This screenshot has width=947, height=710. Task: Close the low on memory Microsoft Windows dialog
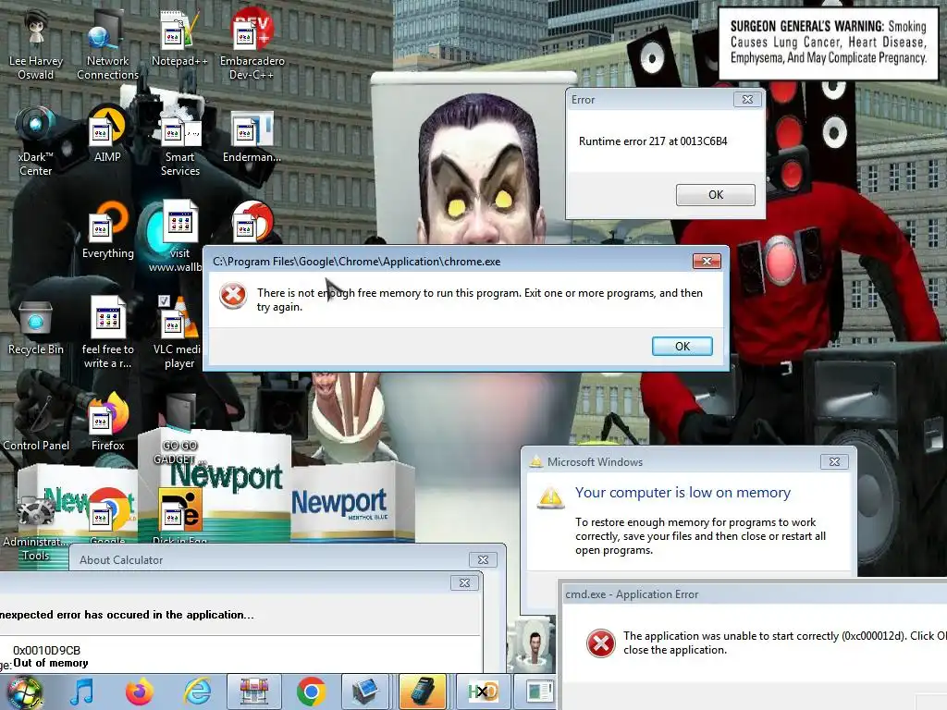834,462
